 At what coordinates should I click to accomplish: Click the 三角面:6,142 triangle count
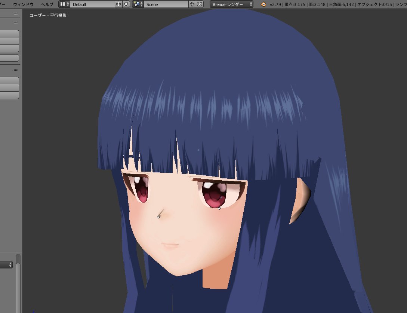[x=341, y=4]
